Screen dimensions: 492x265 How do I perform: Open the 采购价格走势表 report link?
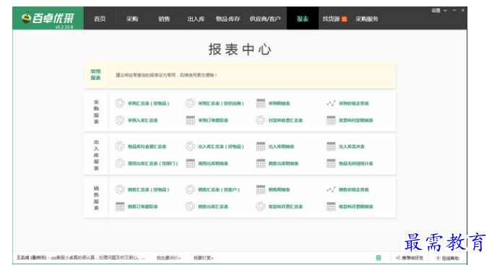353,104
